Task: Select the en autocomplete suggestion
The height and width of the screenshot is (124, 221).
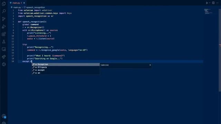Action: click(66, 73)
